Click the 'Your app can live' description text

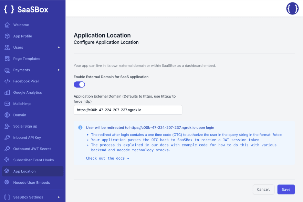coord(145,65)
